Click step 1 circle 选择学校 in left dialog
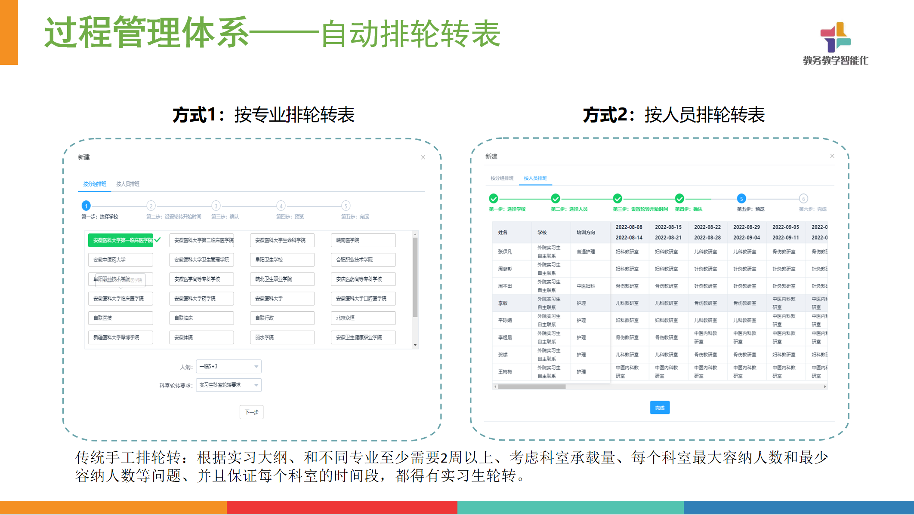The height and width of the screenshot is (515, 914). pos(86,205)
